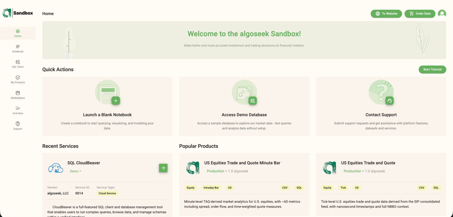The height and width of the screenshot is (217, 453).
Task: Click the US Equities Trade and Quote product logo
Action: pos(329,168)
